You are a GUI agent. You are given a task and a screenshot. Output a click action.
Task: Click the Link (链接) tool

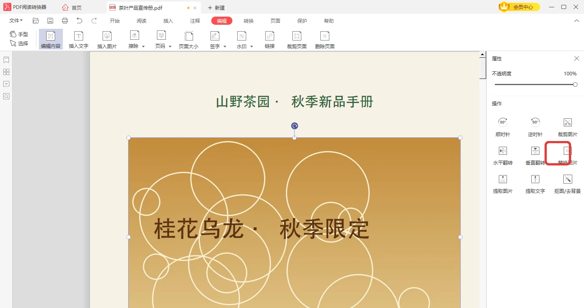tap(270, 39)
